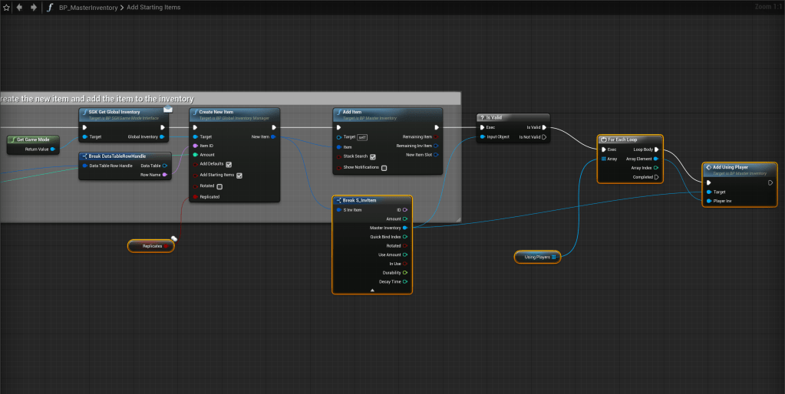
Task: Tick the Rotated checkbox on Create New Item
Action: click(219, 186)
